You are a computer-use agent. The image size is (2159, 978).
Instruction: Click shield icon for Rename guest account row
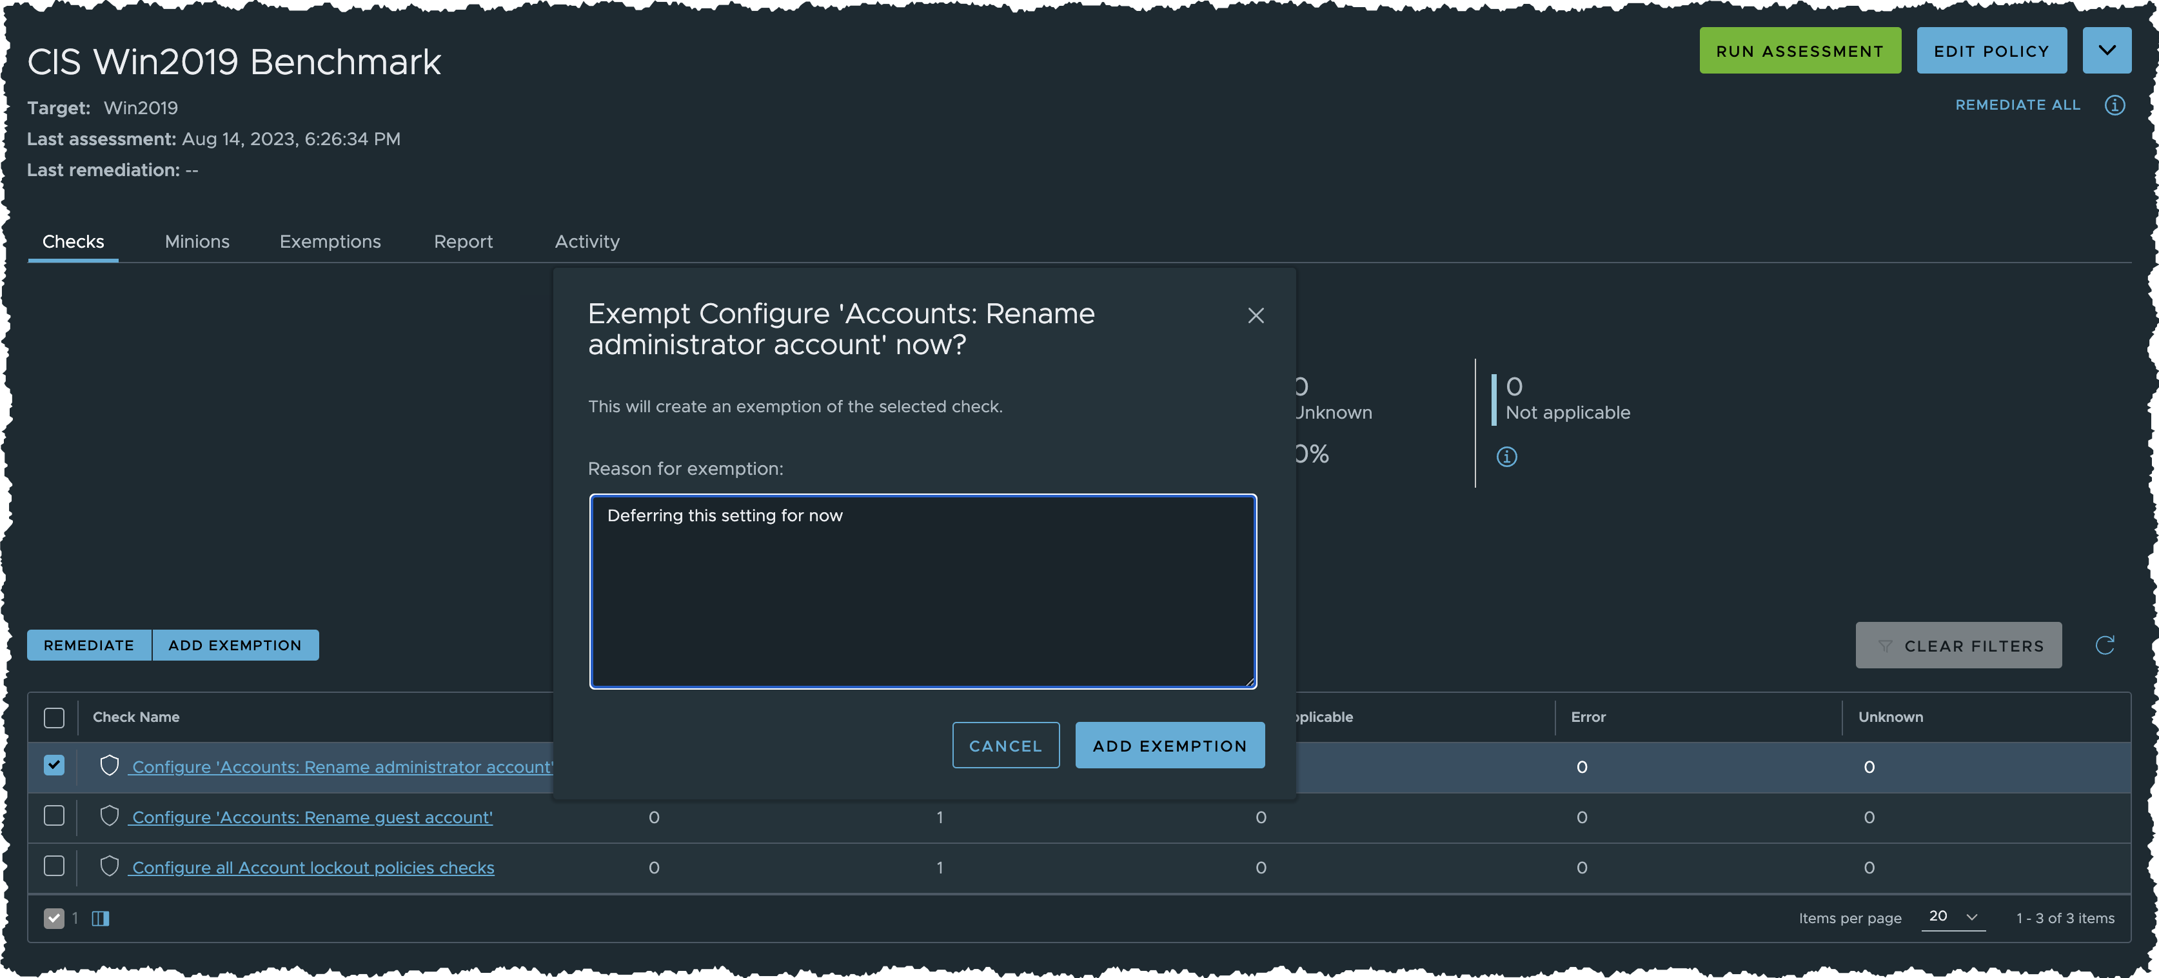(x=109, y=815)
